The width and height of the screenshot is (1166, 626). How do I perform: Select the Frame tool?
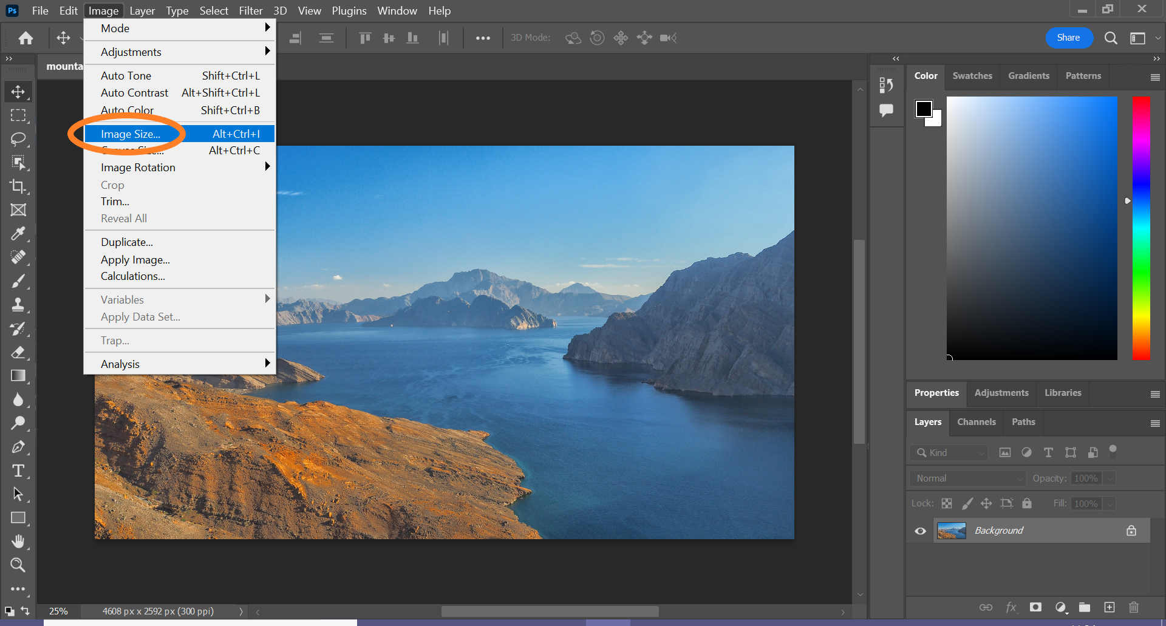tap(18, 210)
